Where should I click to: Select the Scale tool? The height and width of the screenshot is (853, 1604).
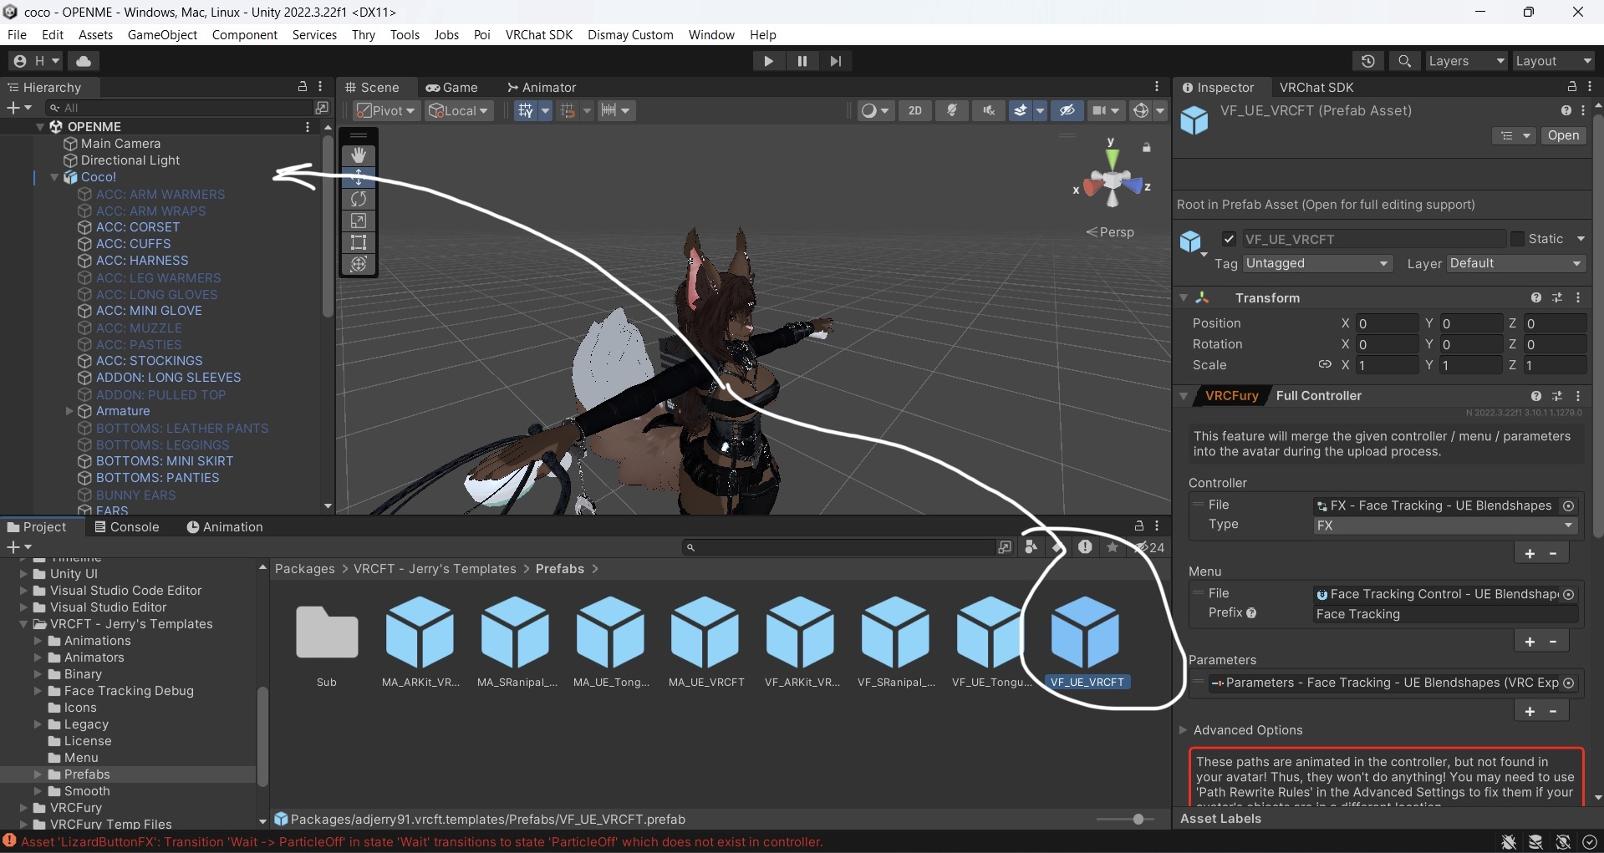tap(359, 221)
